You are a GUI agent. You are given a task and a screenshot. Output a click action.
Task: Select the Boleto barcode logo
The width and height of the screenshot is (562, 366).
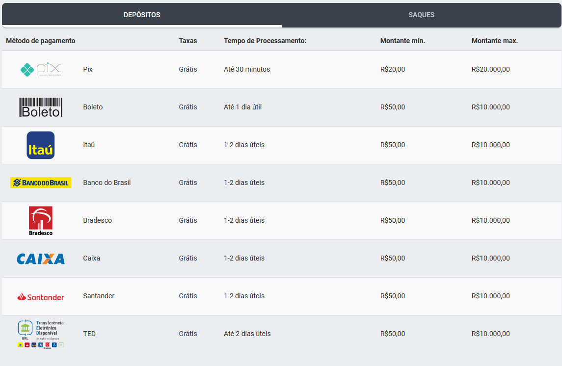(41, 107)
